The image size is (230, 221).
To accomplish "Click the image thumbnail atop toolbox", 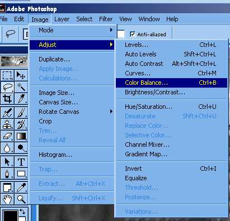I will pyautogui.click(x=14, y=61).
